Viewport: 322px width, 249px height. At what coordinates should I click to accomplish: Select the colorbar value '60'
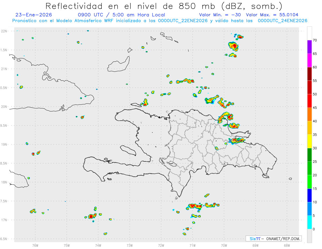[x=315, y=67]
